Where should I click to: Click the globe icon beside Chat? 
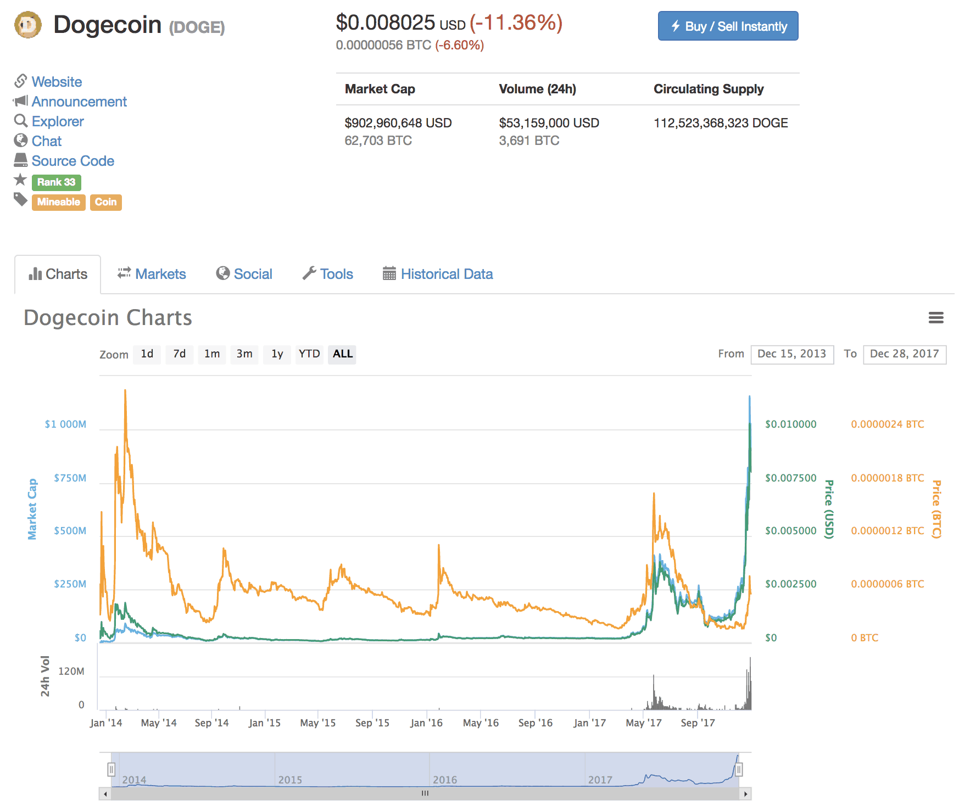pyautogui.click(x=21, y=141)
